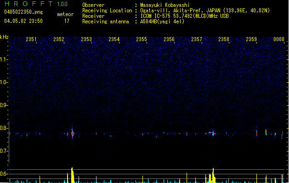The width and height of the screenshot is (289, 183).
Task: Click the yellow intensity peak after 2357
Action: point(213,176)
